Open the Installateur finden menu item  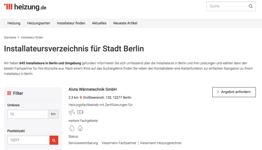(x=71, y=23)
